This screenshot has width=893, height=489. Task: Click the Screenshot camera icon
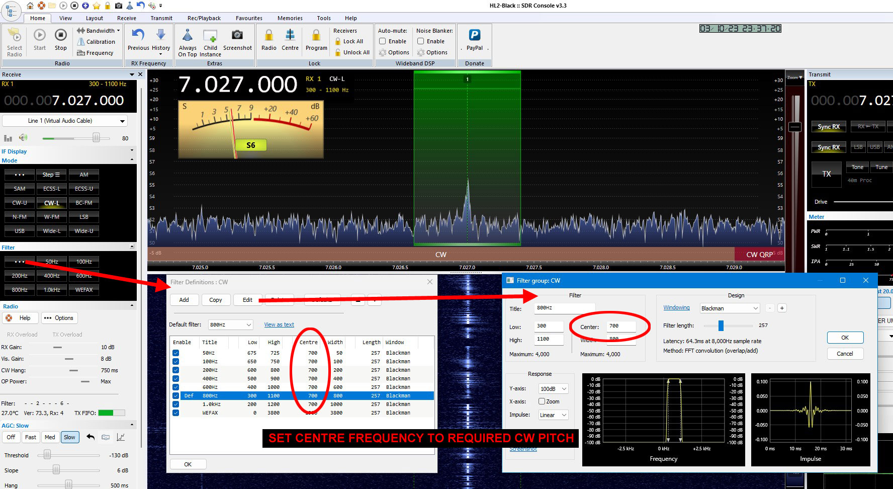[237, 36]
